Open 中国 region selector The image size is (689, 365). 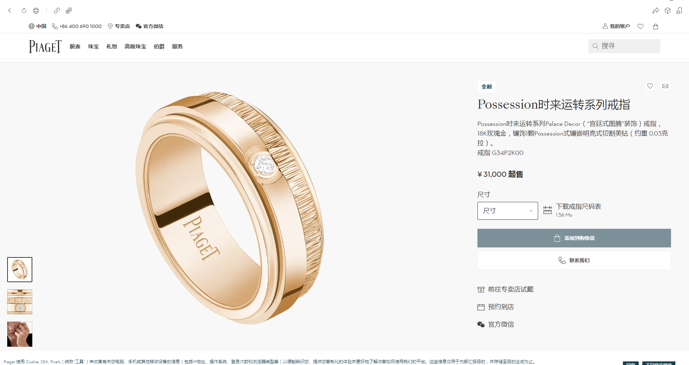[38, 26]
